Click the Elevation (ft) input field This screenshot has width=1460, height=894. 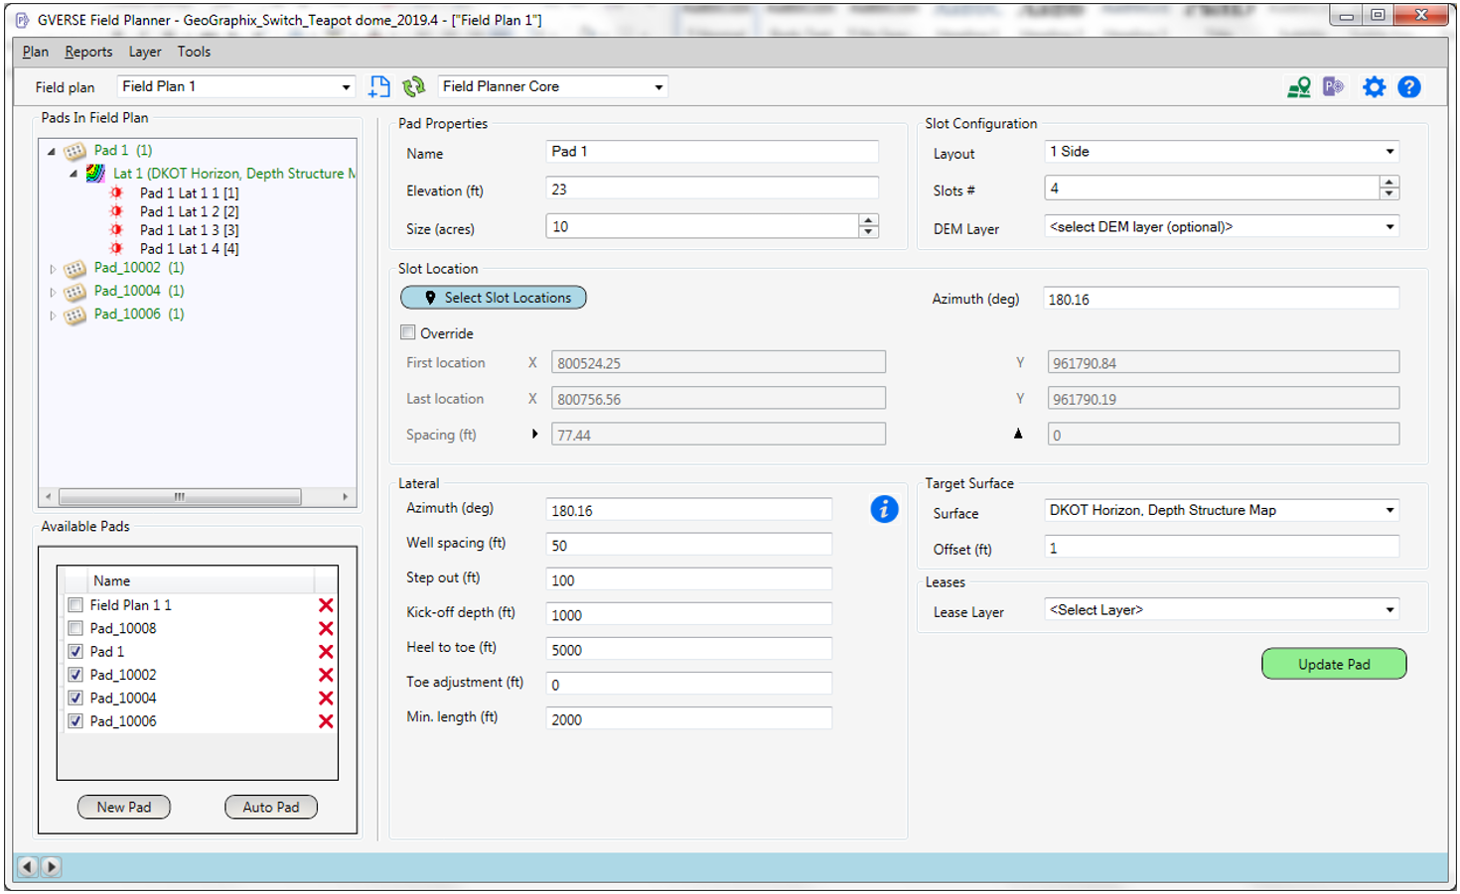coord(712,190)
